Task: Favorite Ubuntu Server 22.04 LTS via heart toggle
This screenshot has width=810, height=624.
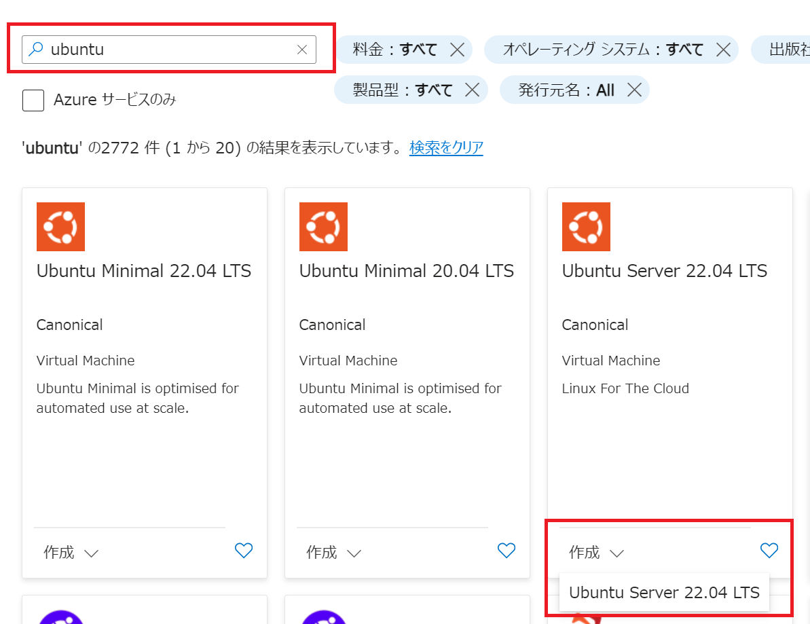Action: (x=769, y=551)
